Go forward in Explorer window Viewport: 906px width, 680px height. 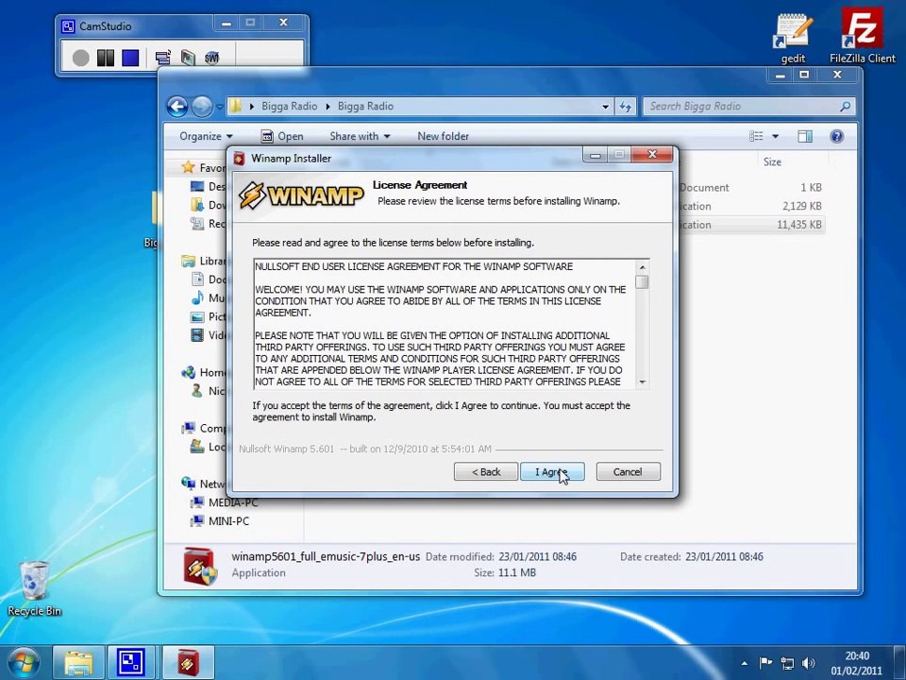tap(202, 107)
